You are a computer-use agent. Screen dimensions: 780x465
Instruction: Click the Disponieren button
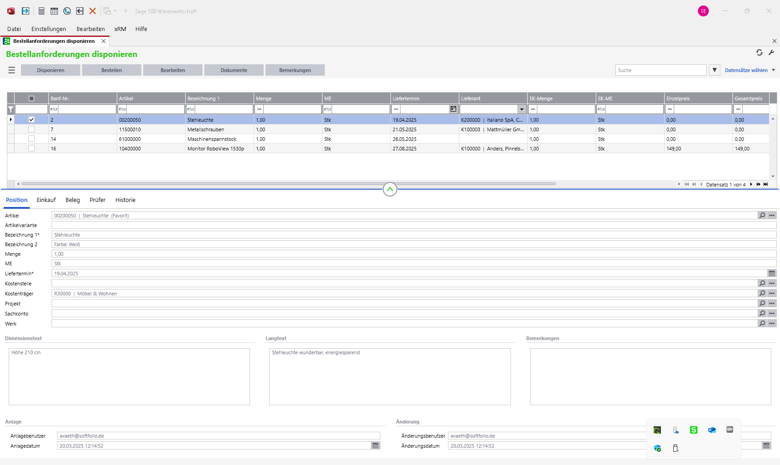[51, 70]
